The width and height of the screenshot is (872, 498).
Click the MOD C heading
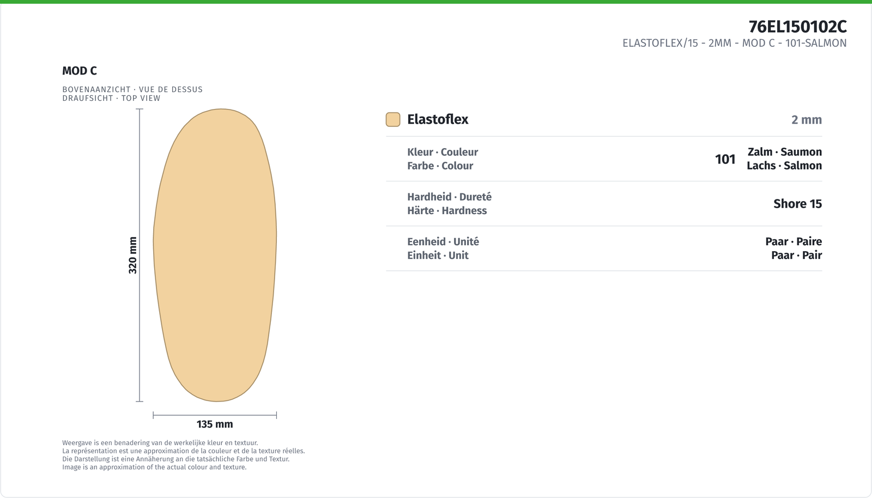[x=80, y=71]
